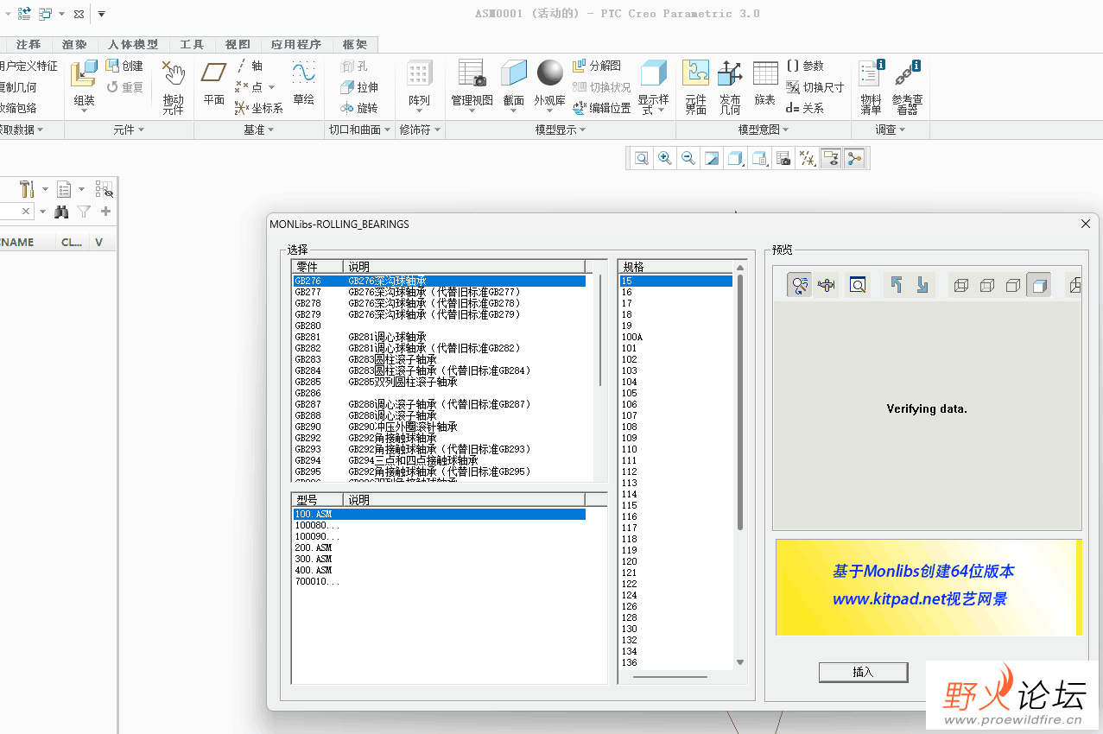
Task: Toggle spin mode in preview toolbar
Action: coord(799,285)
